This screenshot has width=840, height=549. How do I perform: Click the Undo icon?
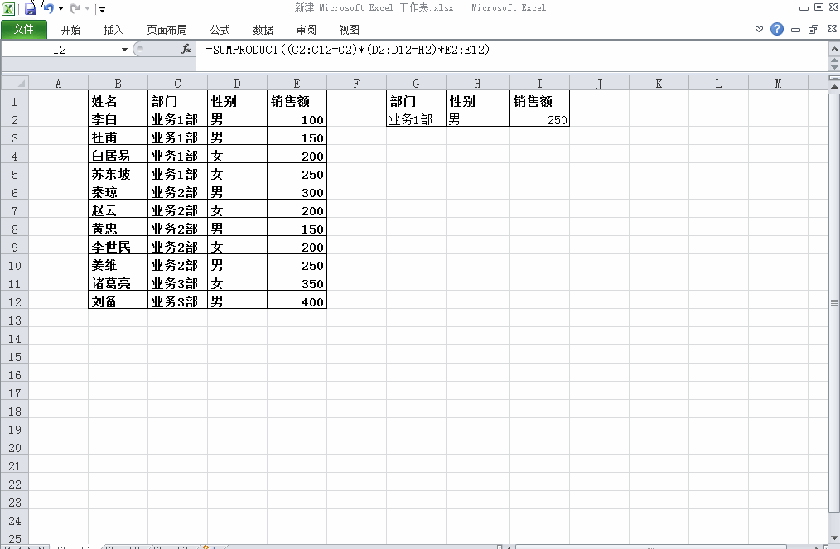pyautogui.click(x=48, y=7)
